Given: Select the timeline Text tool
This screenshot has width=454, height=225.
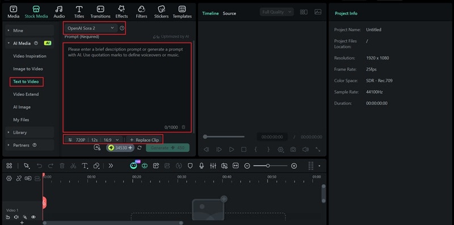Looking at the screenshot, I should click(85, 165).
